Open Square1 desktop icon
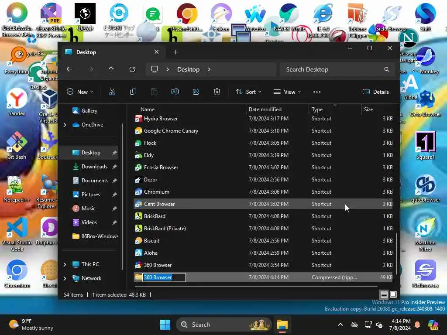447x335 pixels. [x=425, y=145]
